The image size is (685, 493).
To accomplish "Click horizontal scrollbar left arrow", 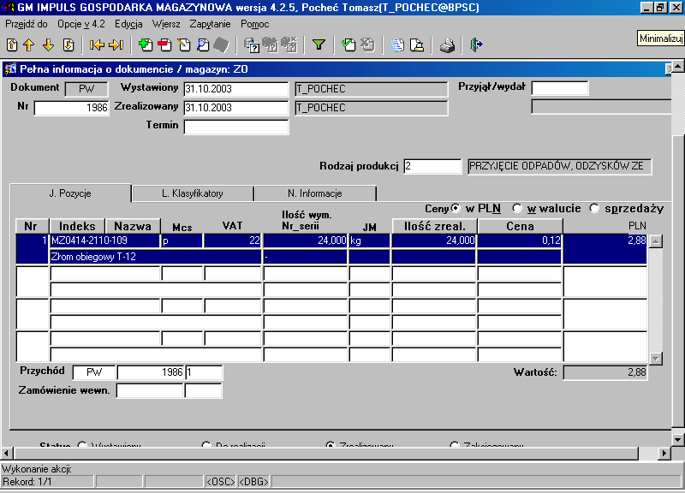I will (x=6, y=454).
